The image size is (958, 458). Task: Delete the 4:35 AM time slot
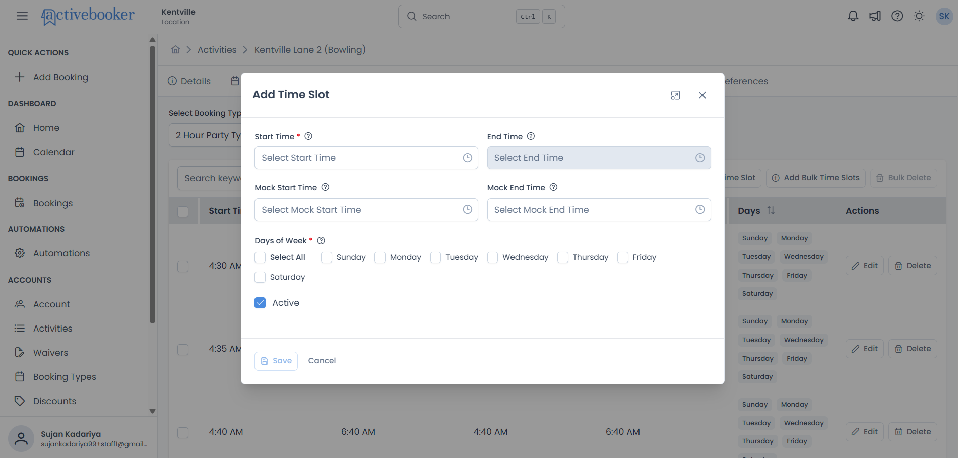[913, 349]
